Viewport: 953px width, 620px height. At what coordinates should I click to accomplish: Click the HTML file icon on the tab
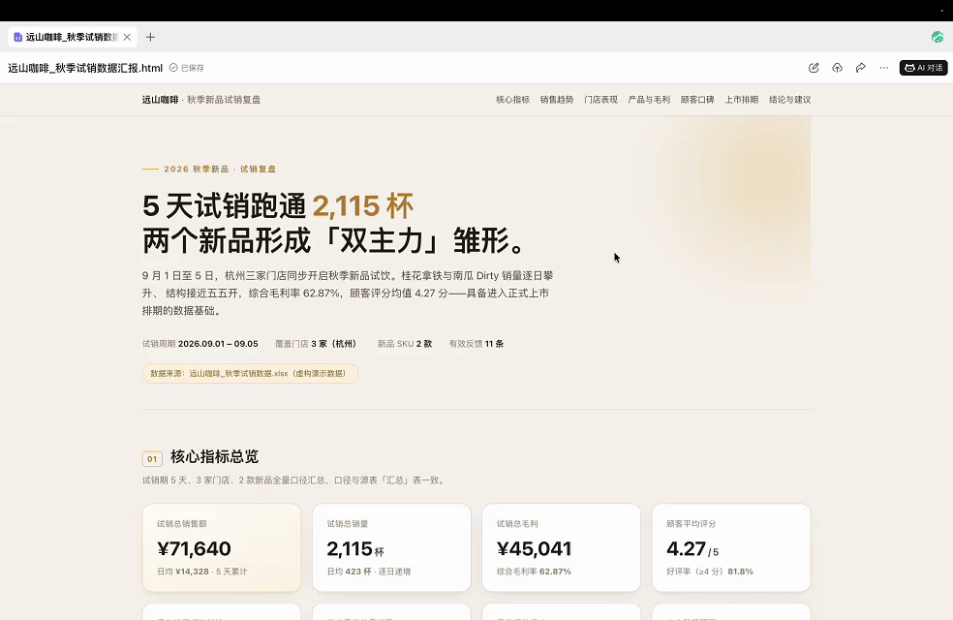(x=17, y=37)
